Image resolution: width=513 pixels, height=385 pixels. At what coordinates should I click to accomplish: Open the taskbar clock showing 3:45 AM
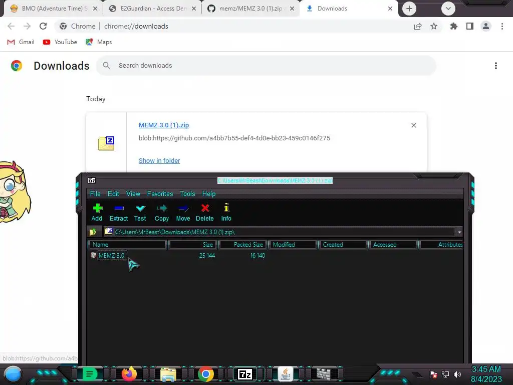(486, 374)
